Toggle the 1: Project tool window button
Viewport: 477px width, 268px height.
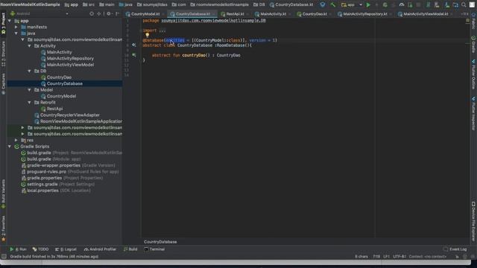pos(3,24)
